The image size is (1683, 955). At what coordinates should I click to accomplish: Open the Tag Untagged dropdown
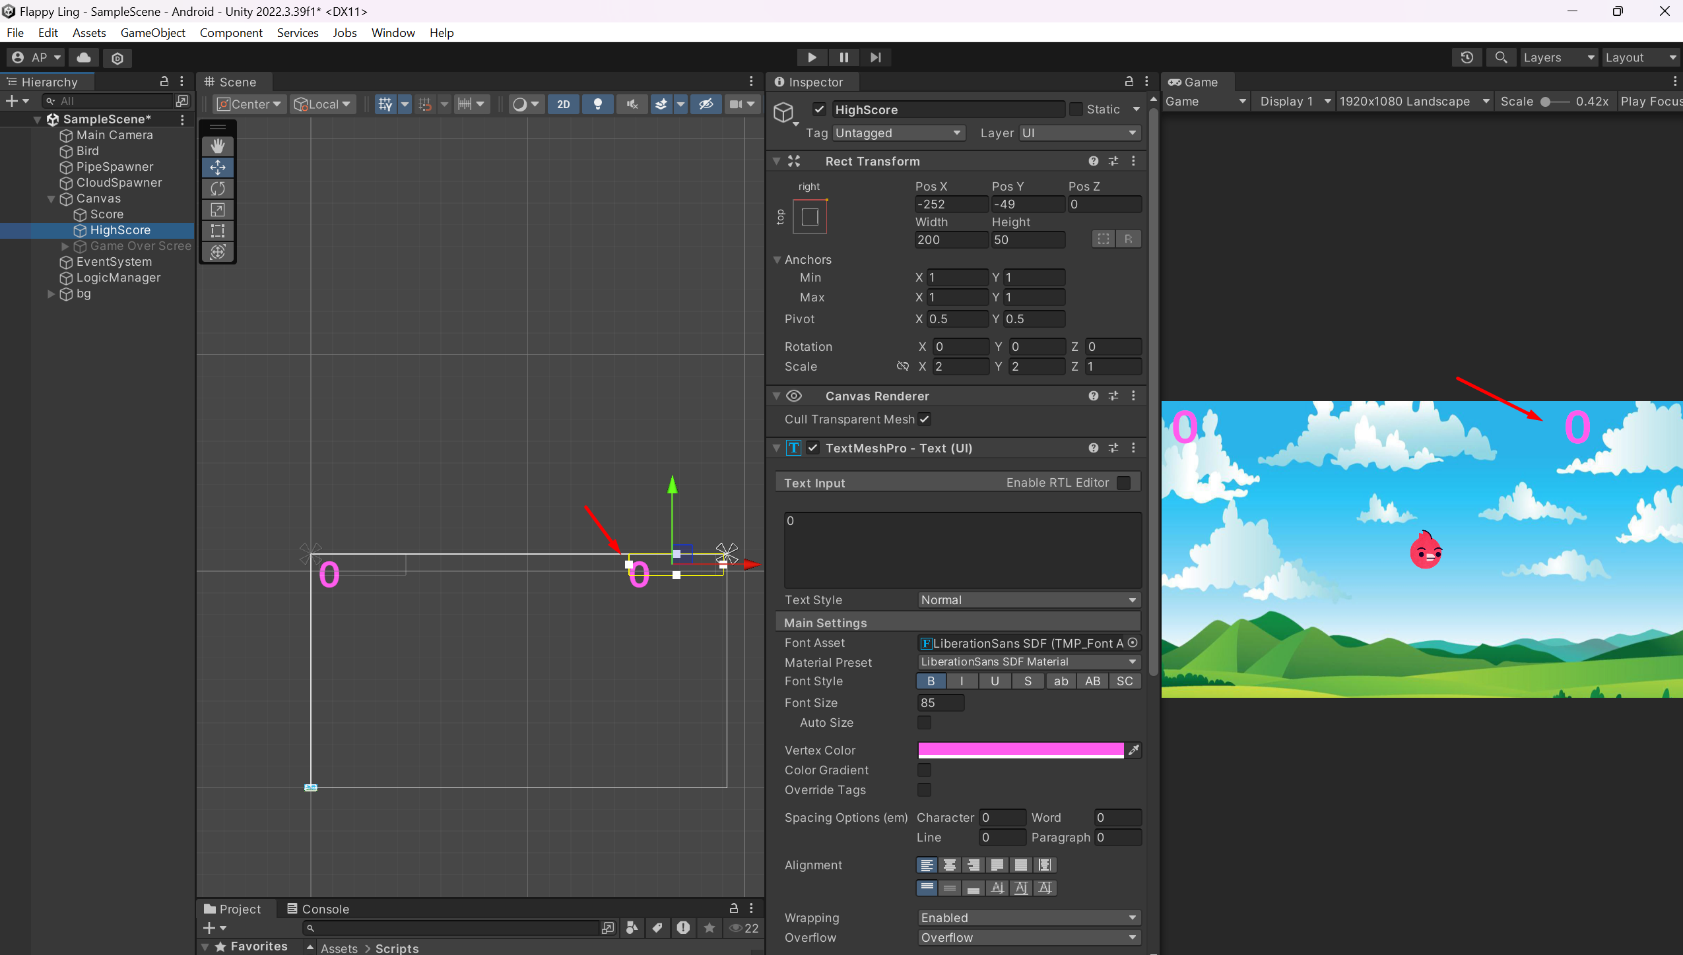coord(898,133)
